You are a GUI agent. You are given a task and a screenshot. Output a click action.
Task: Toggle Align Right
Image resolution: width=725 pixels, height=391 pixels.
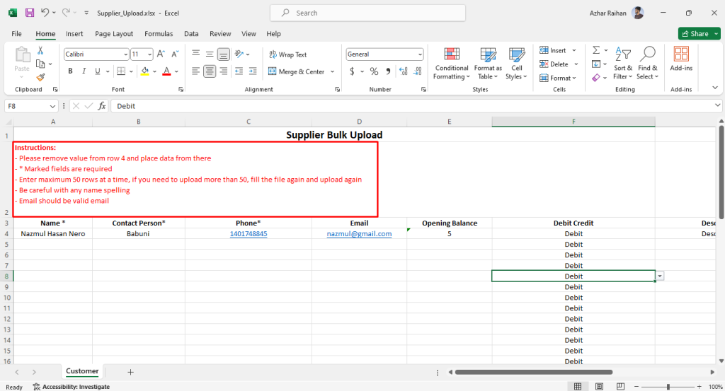pos(223,71)
